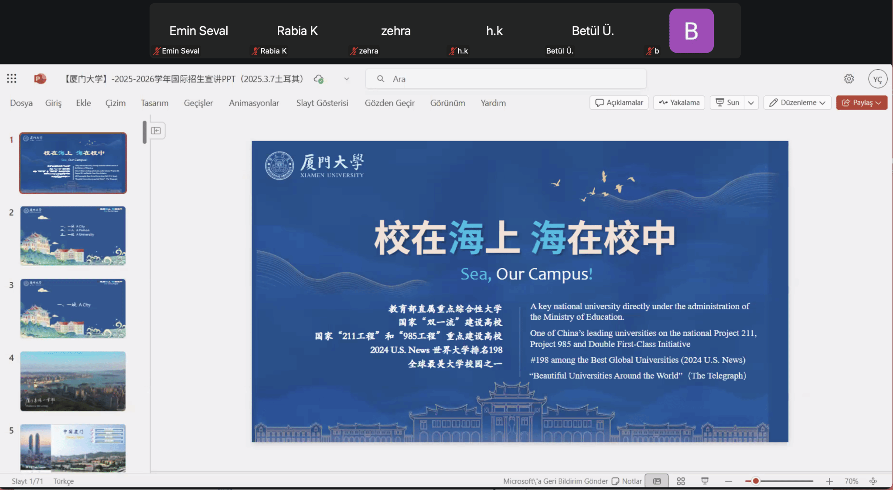Click the Paylaş share button

[x=861, y=102]
